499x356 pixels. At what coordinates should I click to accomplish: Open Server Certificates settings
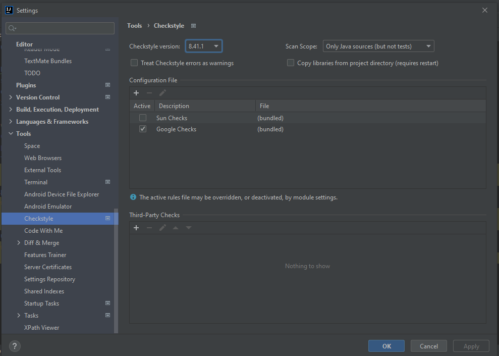pyautogui.click(x=48, y=267)
